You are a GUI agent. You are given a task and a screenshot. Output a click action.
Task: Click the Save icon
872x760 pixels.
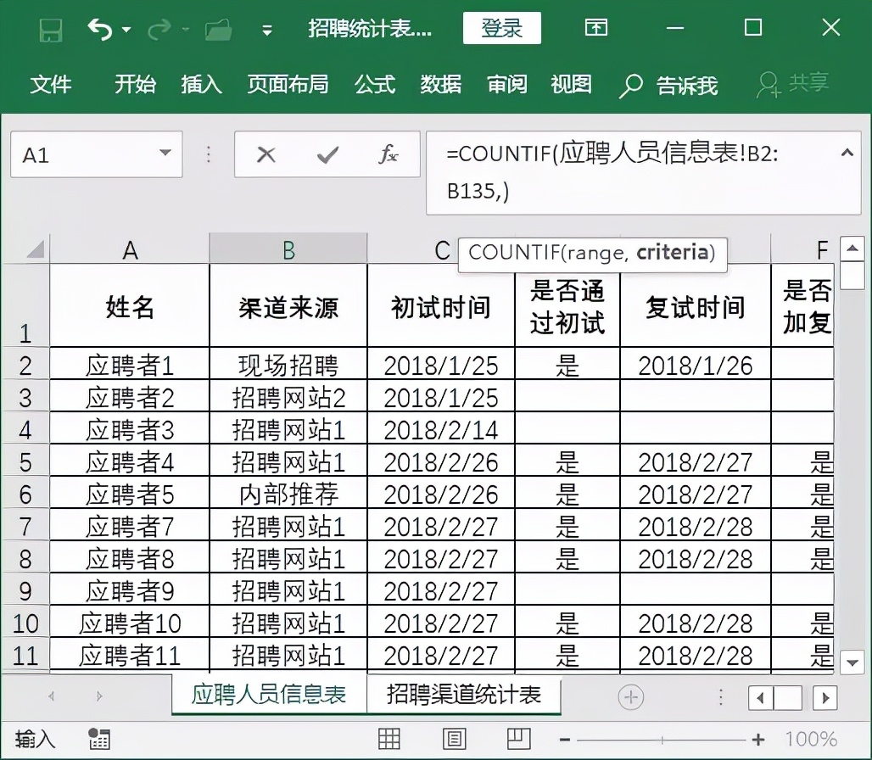click(51, 28)
